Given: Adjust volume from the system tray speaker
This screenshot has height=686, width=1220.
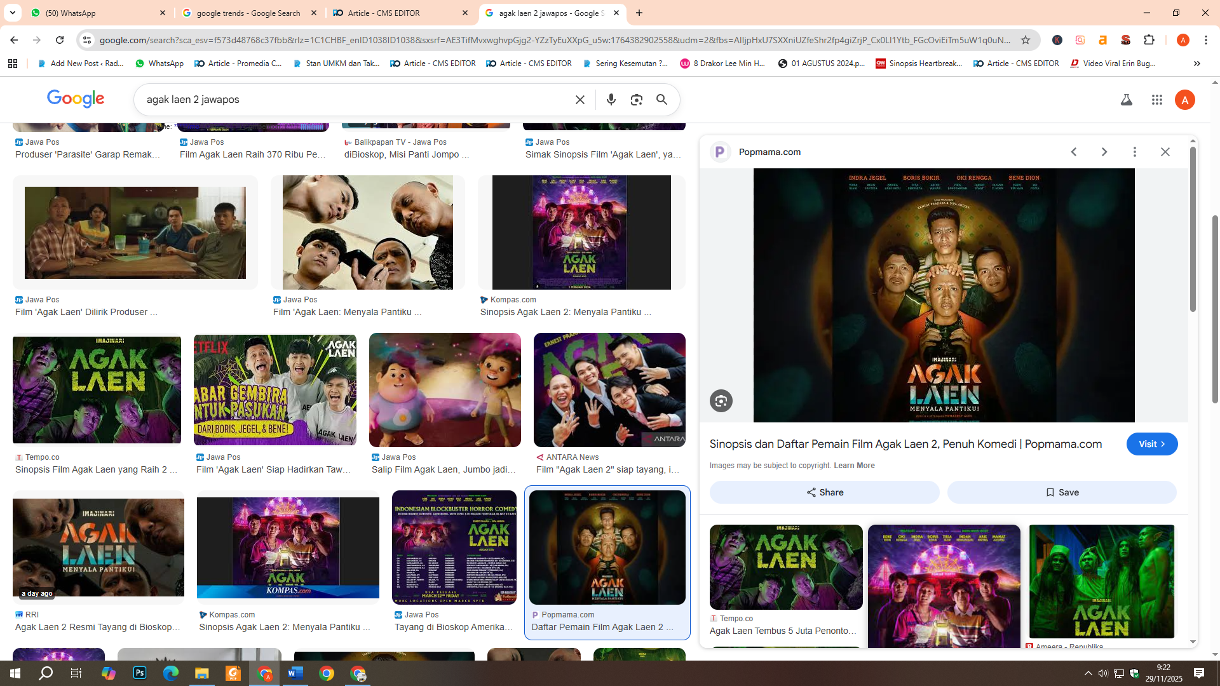Looking at the screenshot, I should 1103,673.
